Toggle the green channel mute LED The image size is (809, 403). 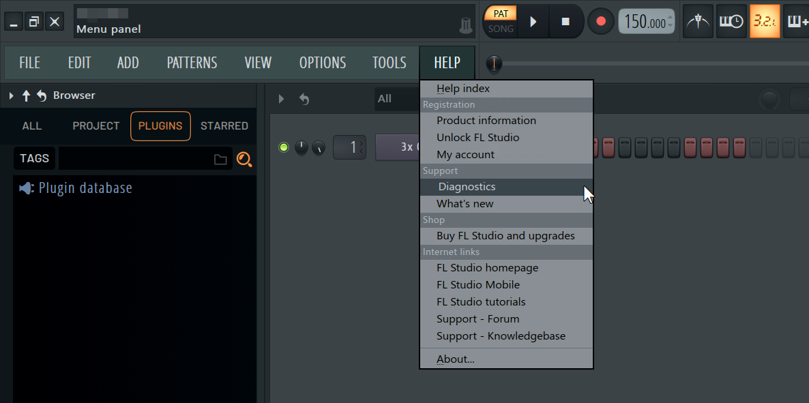point(284,147)
